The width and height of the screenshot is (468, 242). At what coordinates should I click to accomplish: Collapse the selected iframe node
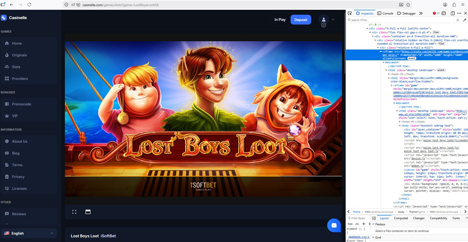(x=381, y=51)
